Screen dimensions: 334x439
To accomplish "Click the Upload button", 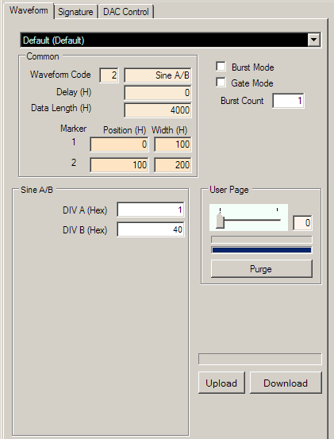I will [221, 383].
